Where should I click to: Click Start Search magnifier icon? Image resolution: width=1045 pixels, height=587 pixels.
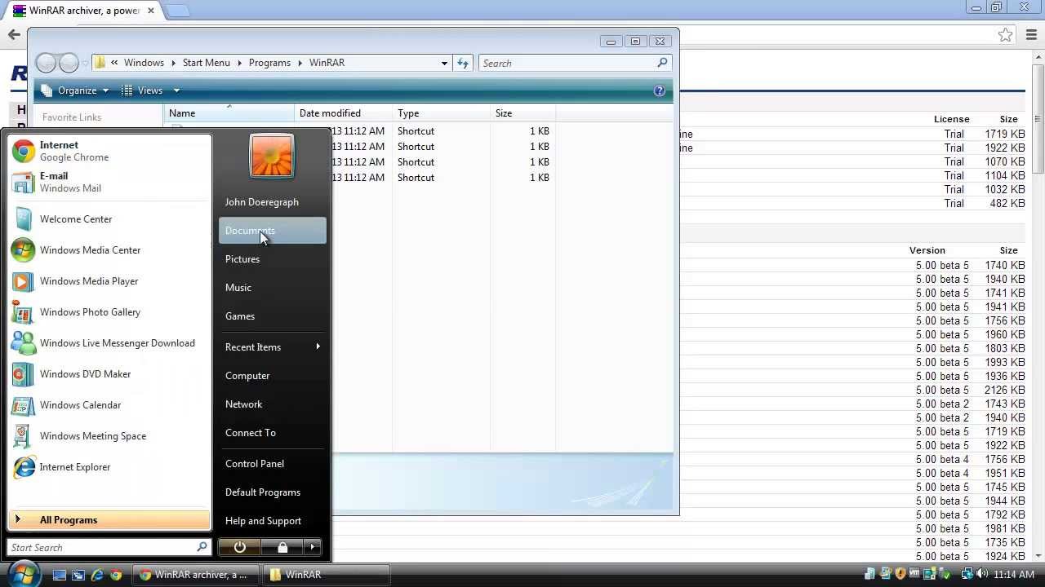coord(202,547)
